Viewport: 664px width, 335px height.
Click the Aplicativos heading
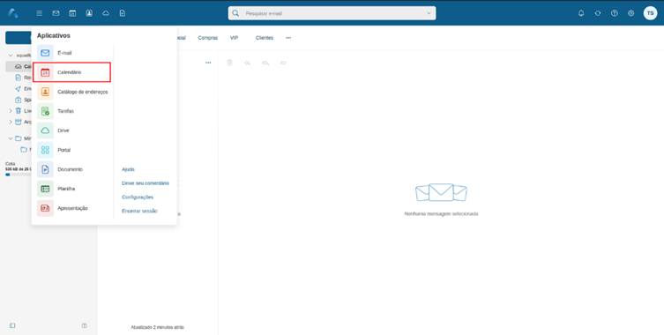pyautogui.click(x=54, y=35)
